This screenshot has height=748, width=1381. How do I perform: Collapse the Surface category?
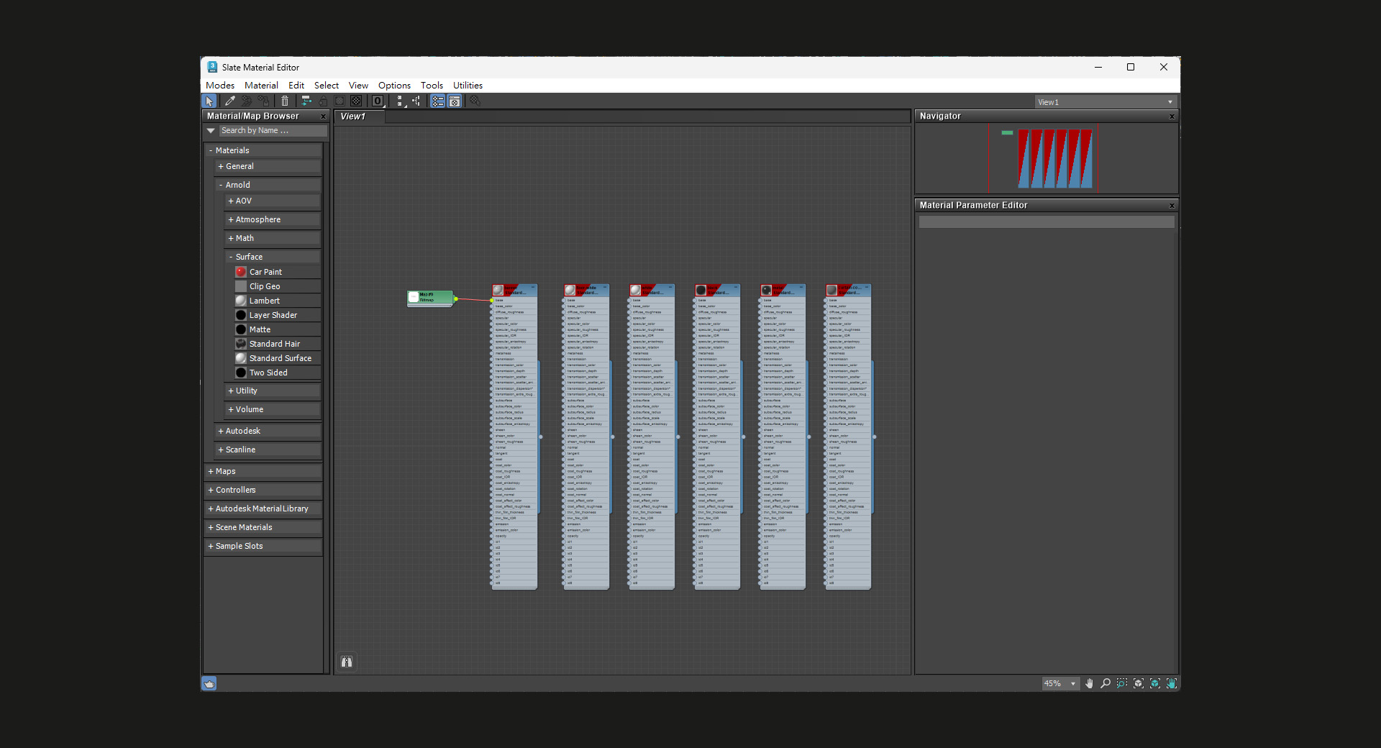[x=231, y=257]
